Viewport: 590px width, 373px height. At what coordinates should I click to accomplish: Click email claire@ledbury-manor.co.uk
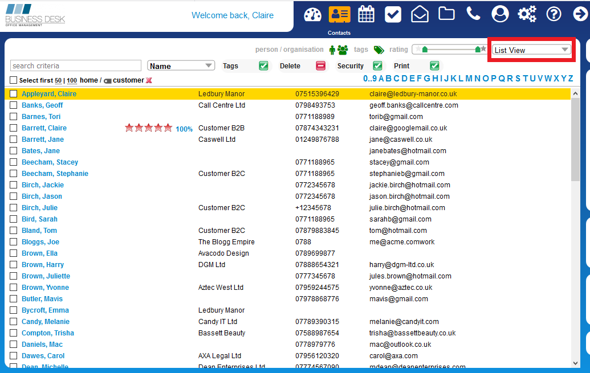(x=413, y=93)
